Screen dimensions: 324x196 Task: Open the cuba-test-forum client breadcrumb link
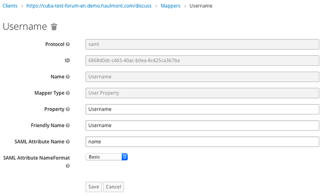89,6
